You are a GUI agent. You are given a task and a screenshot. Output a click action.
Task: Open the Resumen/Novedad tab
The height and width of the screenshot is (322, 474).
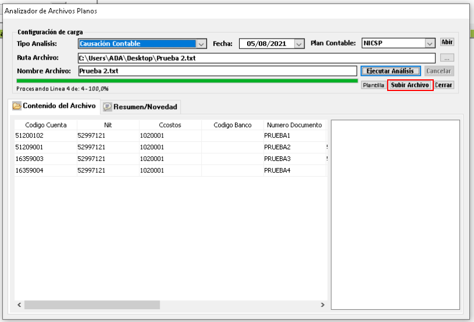pos(141,107)
